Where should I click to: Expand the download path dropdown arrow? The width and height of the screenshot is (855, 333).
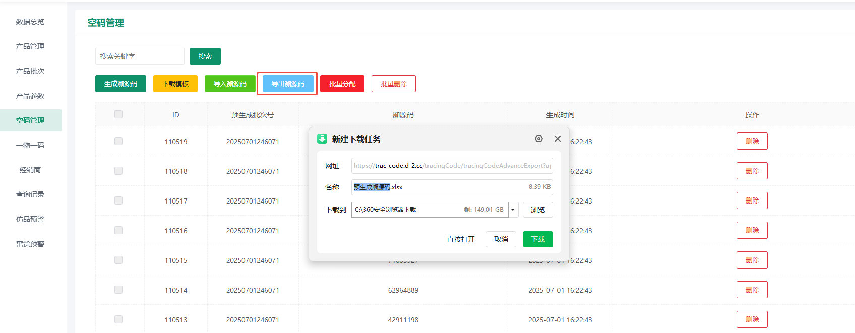[513, 210]
